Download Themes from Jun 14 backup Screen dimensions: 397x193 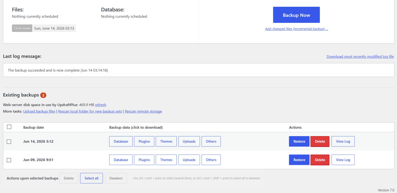(x=166, y=141)
